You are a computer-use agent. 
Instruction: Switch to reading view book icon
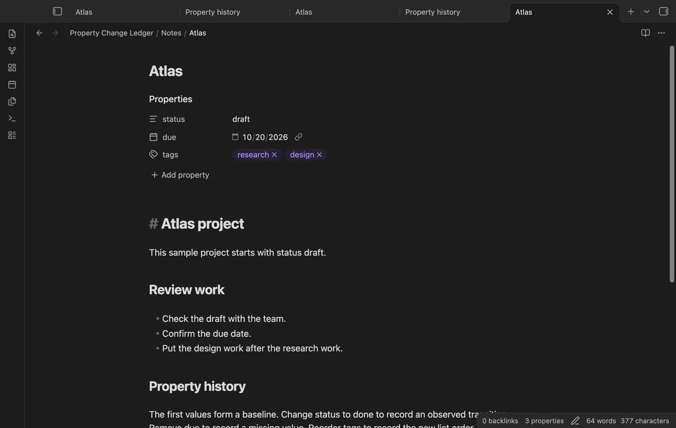(646, 33)
